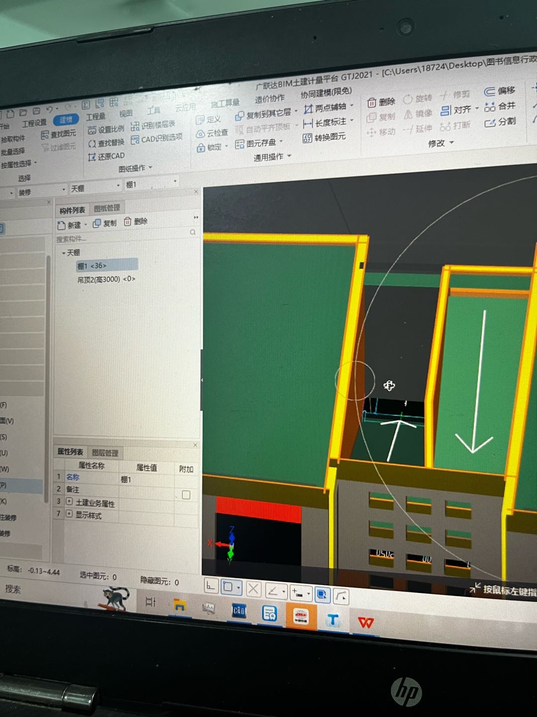Click the 锁定 (Lock) tool

(x=212, y=147)
